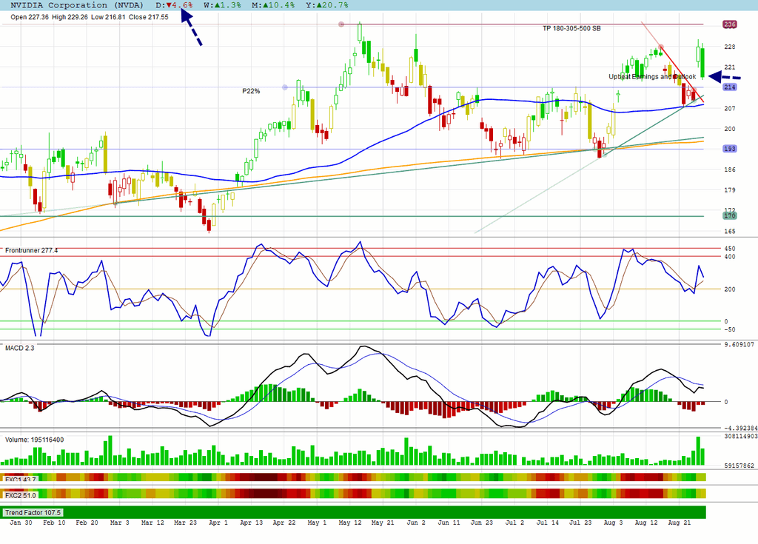
Task: Click the 179 price axis label
Action: tap(729, 190)
